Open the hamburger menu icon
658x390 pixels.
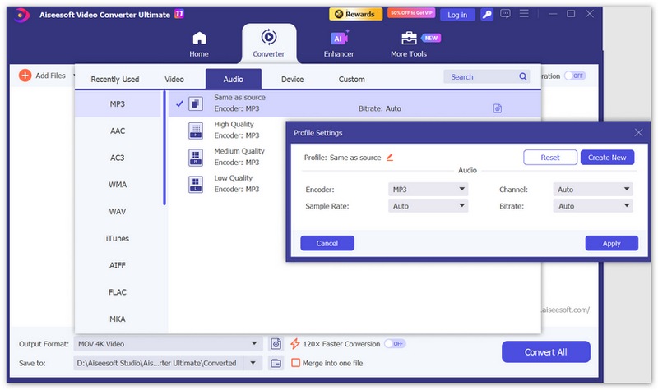click(x=524, y=14)
